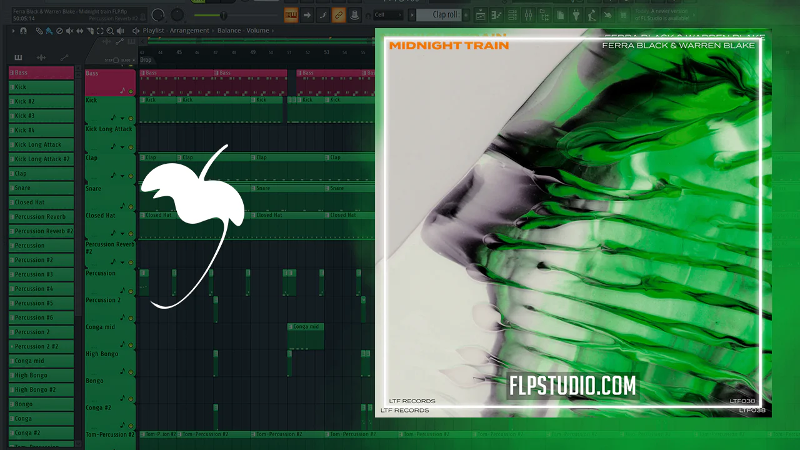Show automation clips filter in picker panel
Screen dimensions: 800x450
click(64, 57)
